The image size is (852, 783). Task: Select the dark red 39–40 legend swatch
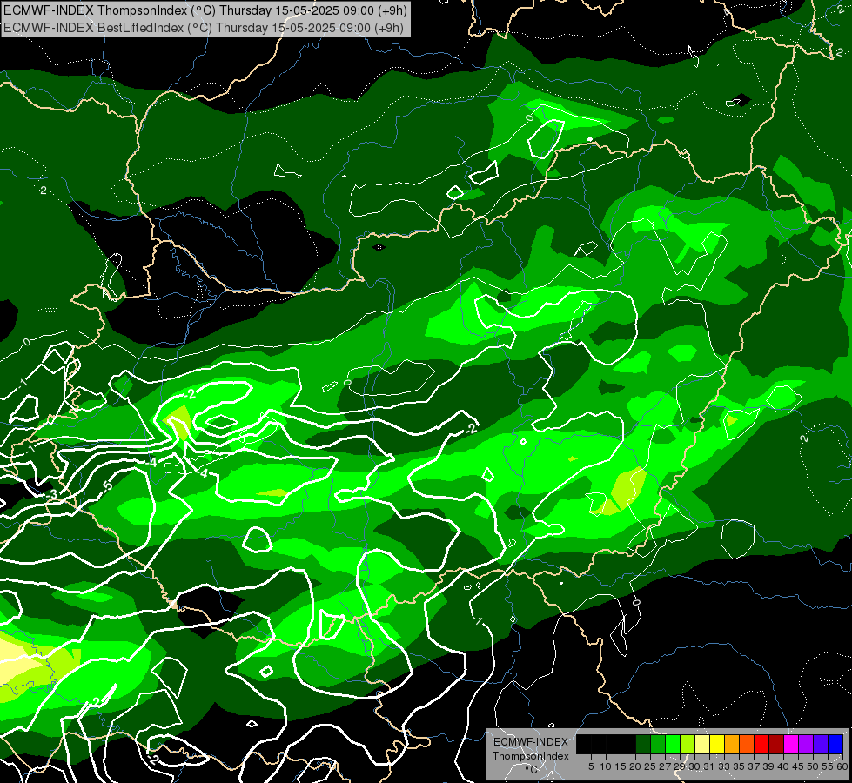point(776,744)
